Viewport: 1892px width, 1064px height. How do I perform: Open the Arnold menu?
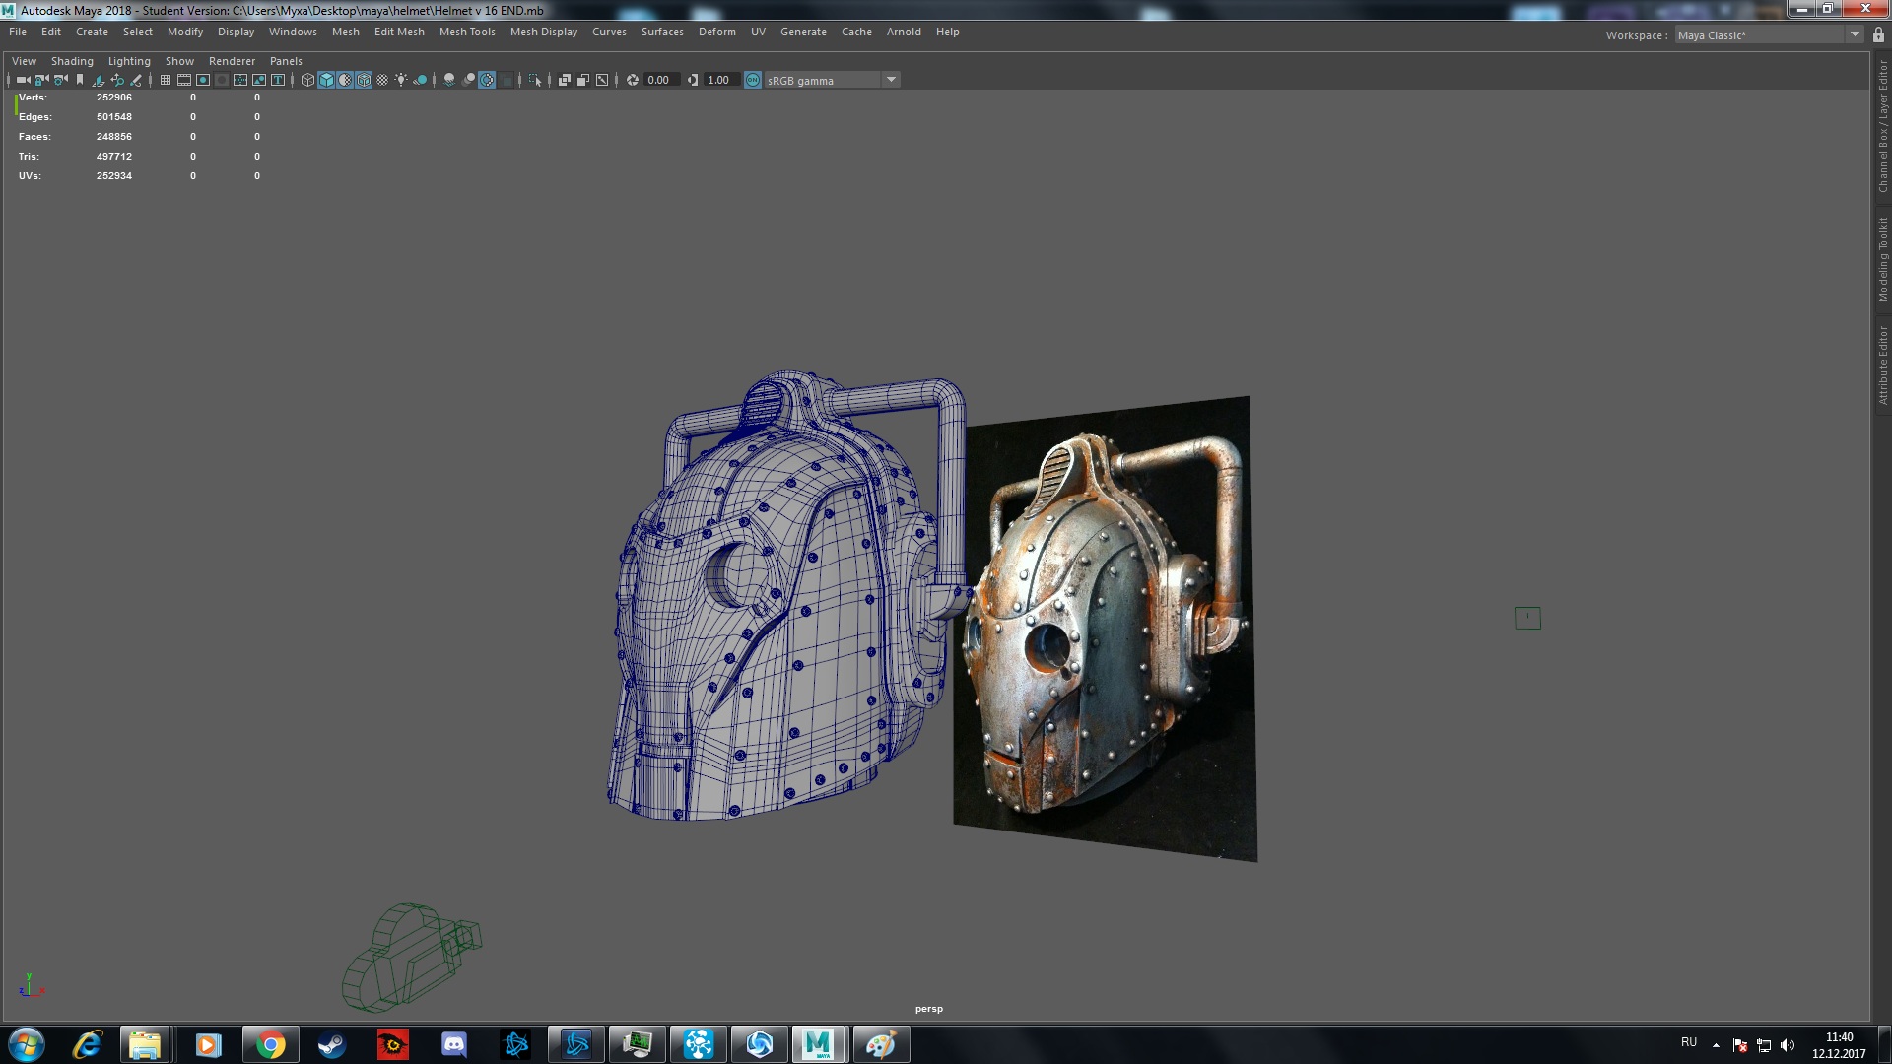[904, 32]
